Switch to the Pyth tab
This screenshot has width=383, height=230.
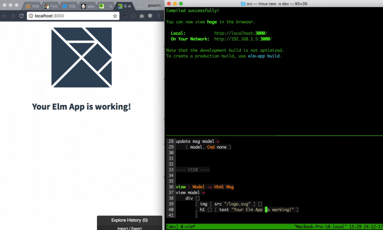51,6
